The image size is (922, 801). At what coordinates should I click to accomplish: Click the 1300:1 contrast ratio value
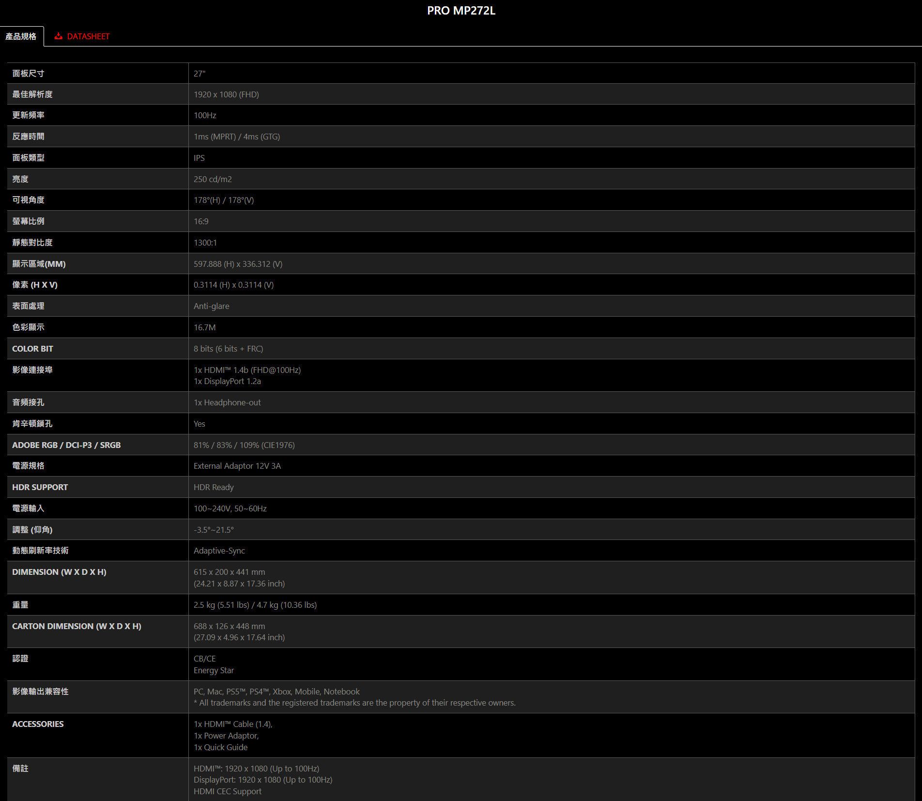coord(205,243)
